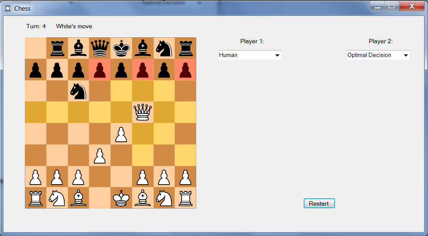Open the Player 1 Human dropdown

(249, 55)
